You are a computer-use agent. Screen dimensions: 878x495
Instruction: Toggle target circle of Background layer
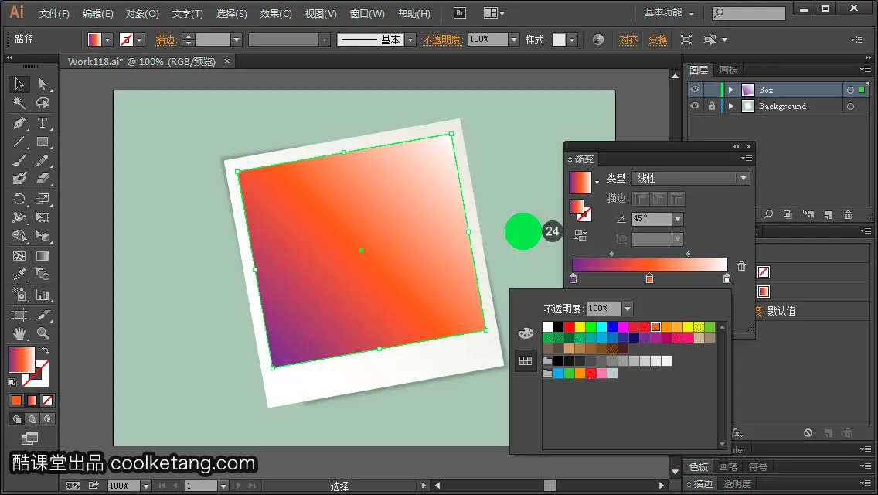[x=850, y=106]
